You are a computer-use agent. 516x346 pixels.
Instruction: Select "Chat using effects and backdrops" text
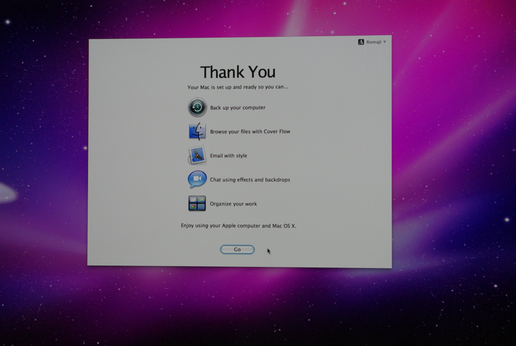250,180
